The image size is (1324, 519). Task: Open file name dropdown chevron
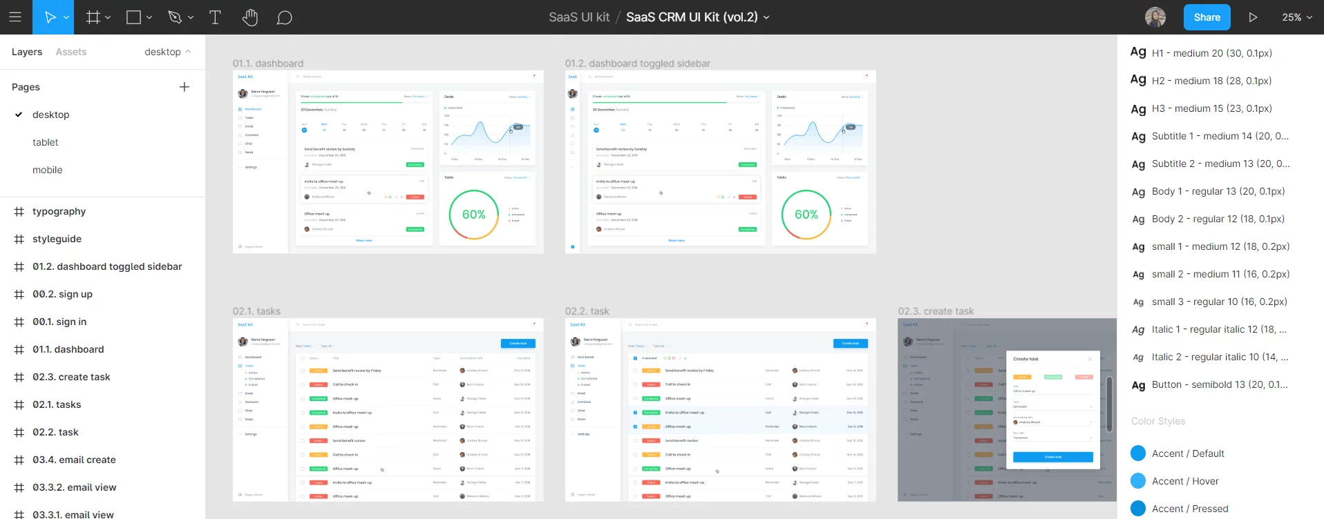coord(766,17)
